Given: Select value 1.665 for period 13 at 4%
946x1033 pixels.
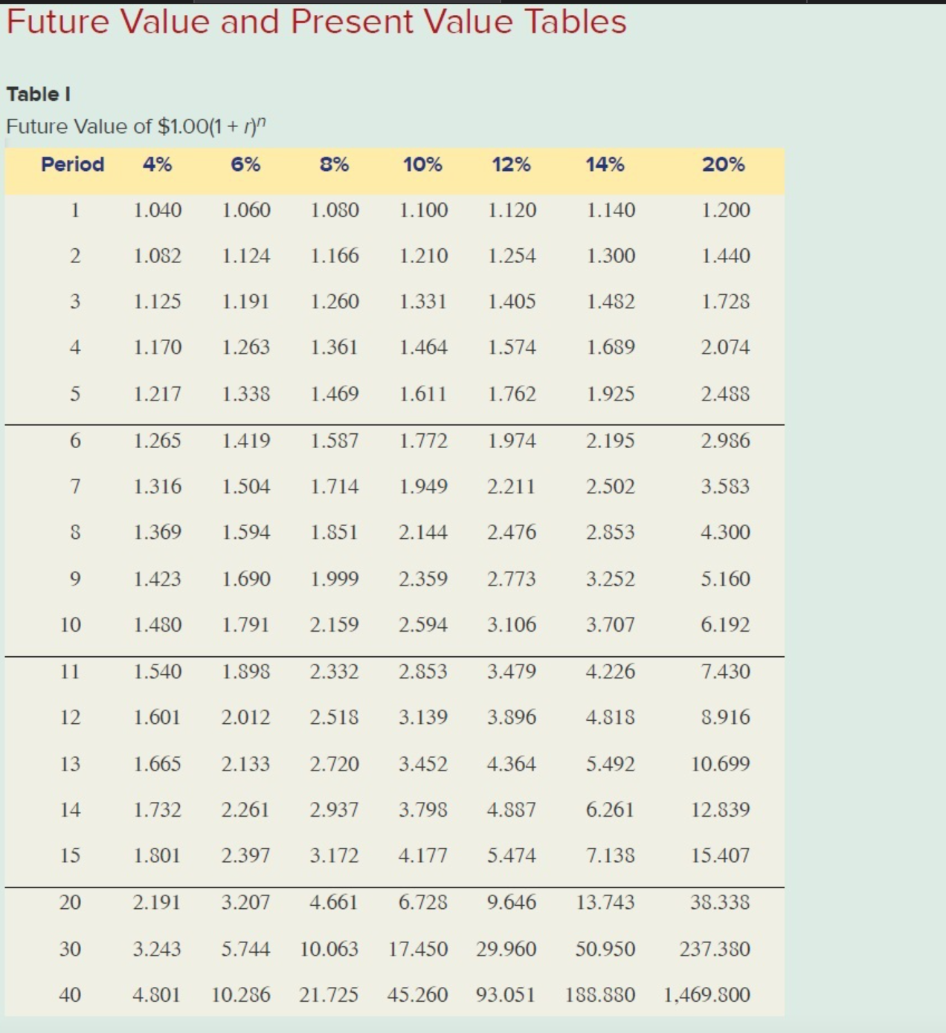Looking at the screenshot, I should pyautogui.click(x=157, y=764).
